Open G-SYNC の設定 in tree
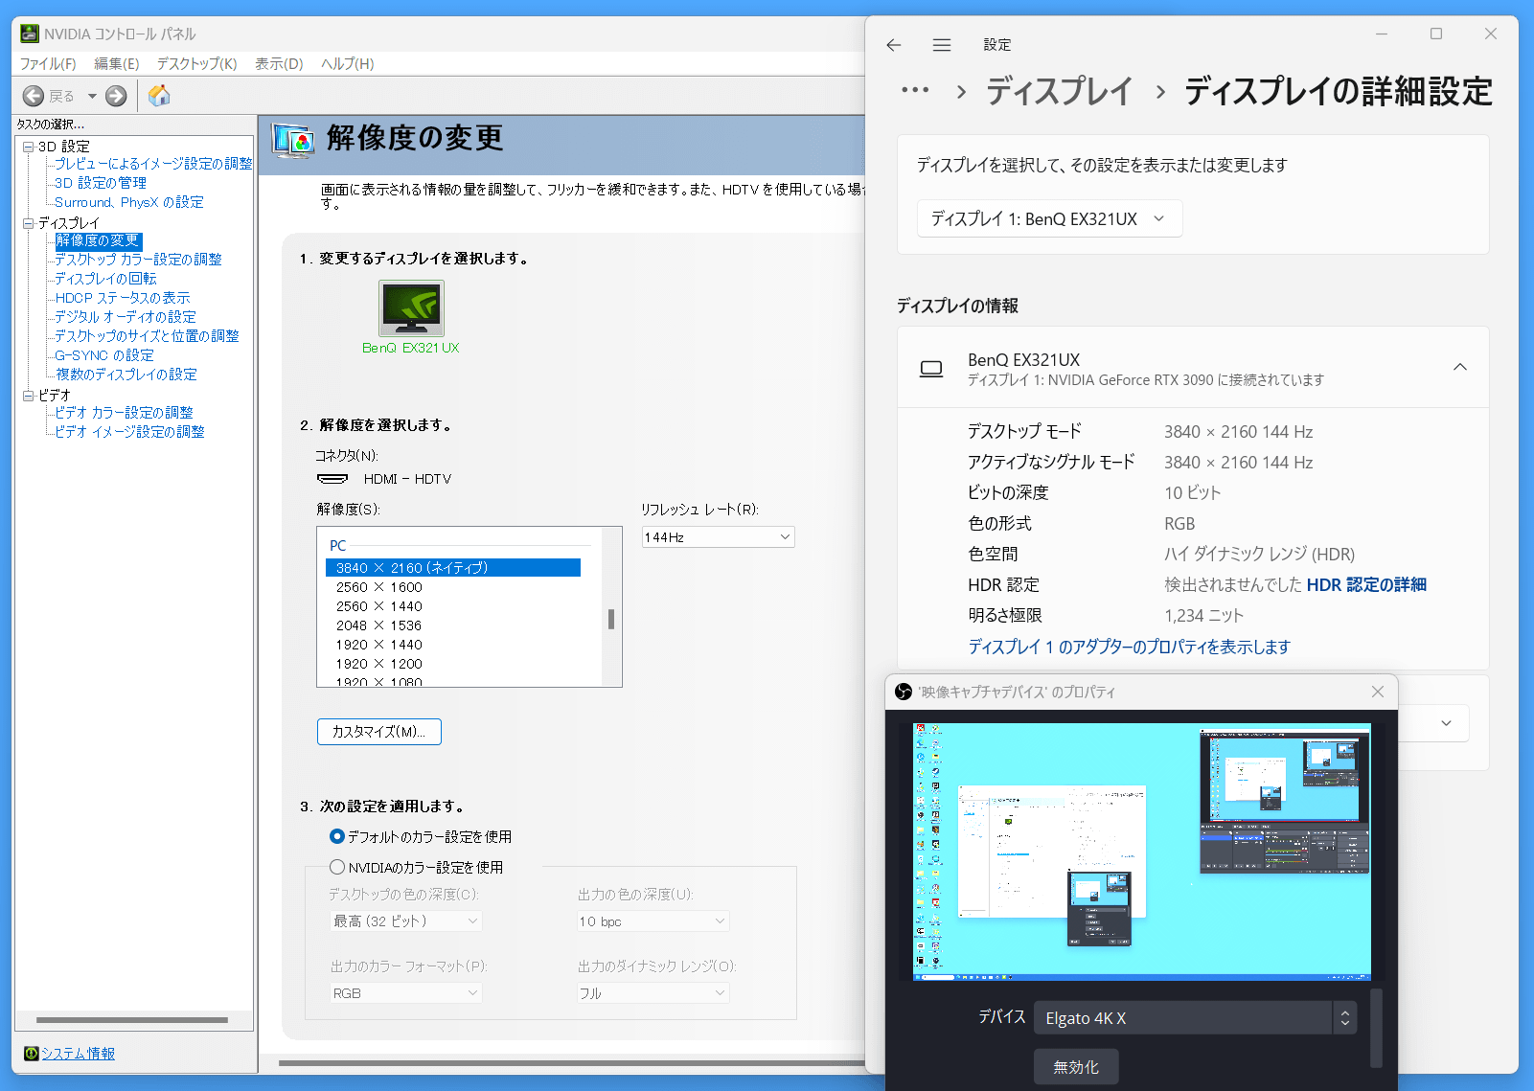This screenshot has height=1091, width=1534. [104, 355]
